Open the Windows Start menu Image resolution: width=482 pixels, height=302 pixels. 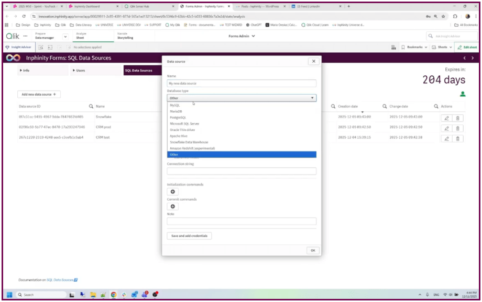click(9, 295)
